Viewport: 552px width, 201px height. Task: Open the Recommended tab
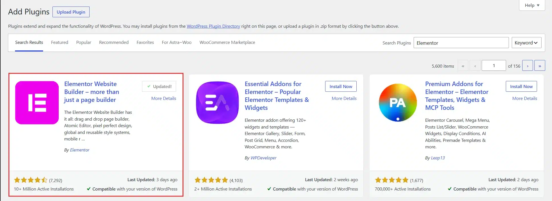tap(114, 42)
